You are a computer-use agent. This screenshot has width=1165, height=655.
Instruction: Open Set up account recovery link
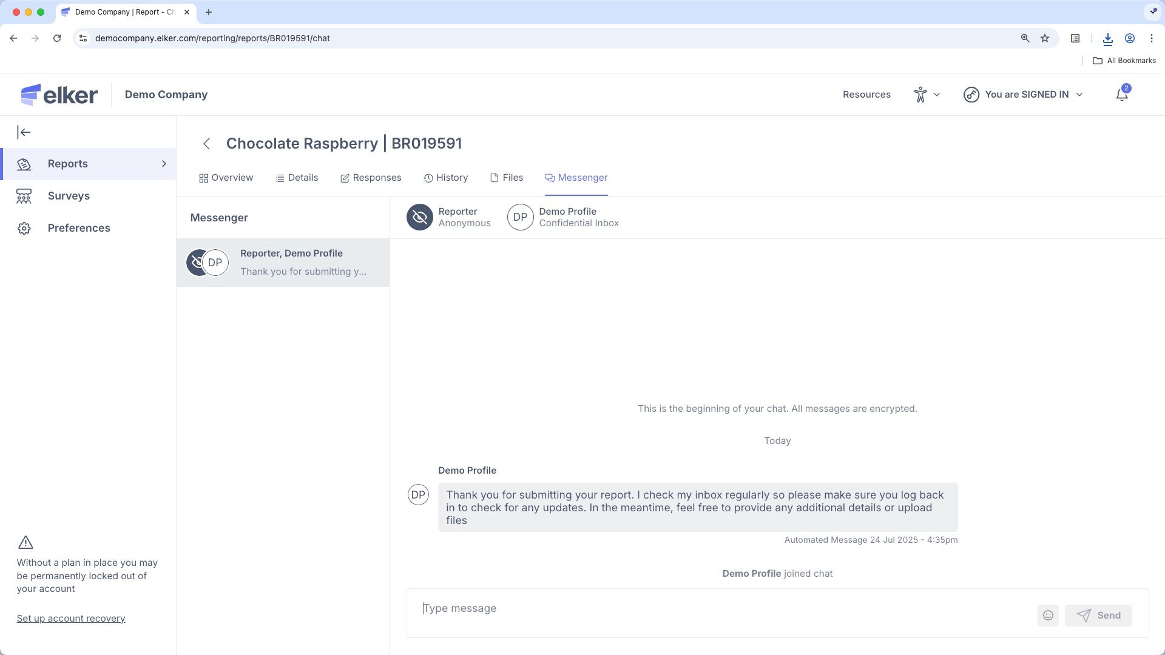[x=71, y=619]
